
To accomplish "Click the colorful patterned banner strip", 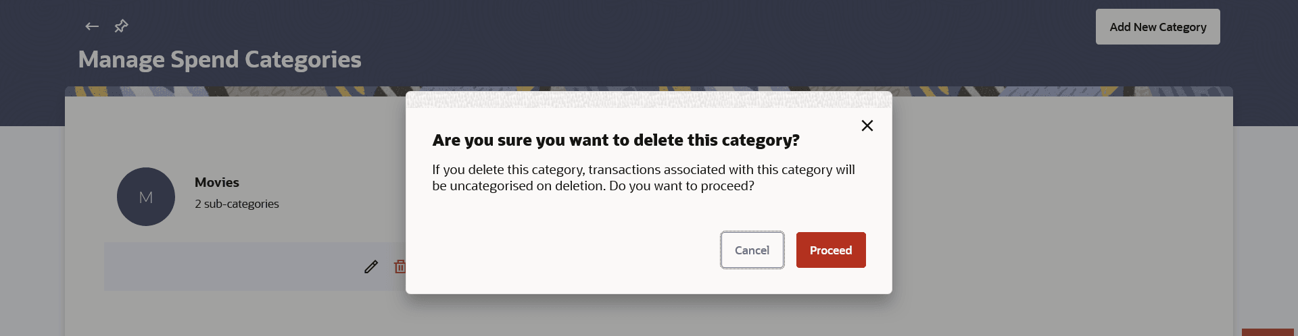I will (x=237, y=91).
